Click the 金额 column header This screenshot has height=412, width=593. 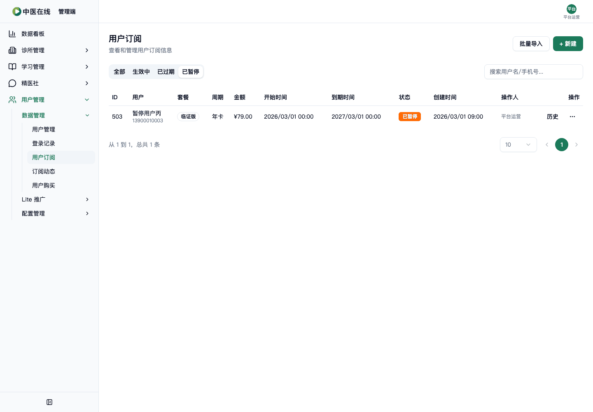239,97
